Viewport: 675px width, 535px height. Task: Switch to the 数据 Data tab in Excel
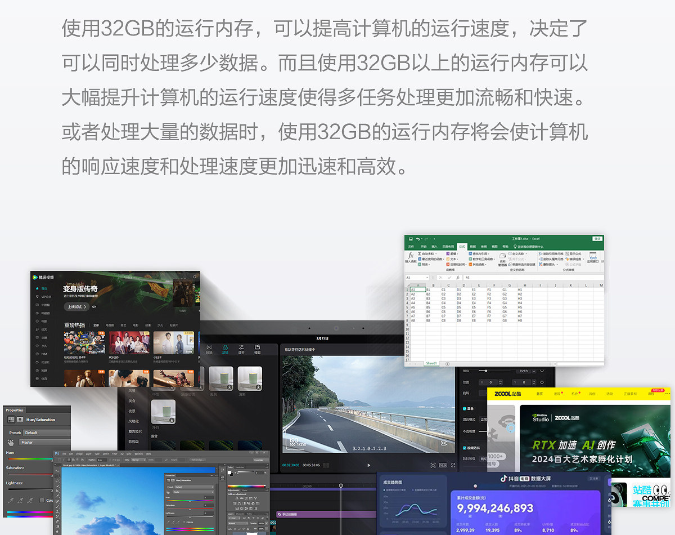[472, 247]
